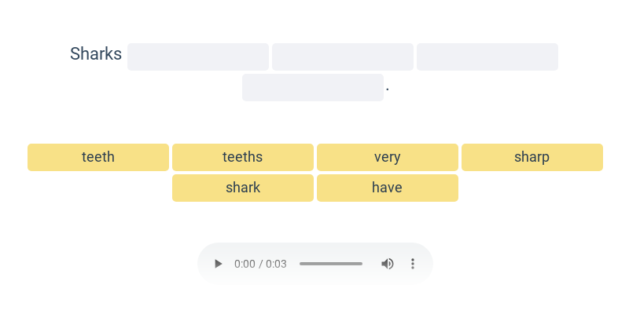Click the second blank sentence slot
Screen dimensions: 629x314
[343, 57]
